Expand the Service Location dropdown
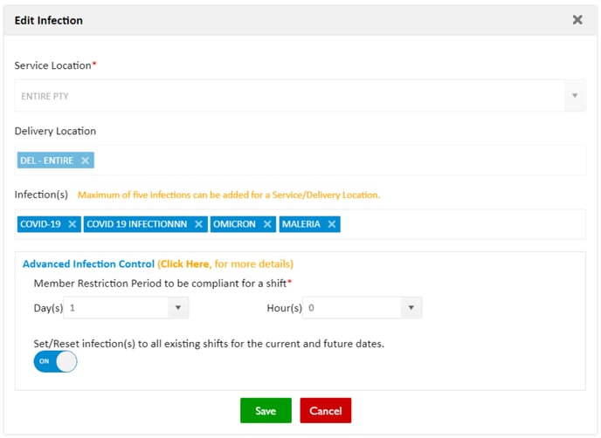The image size is (601, 438). tap(575, 96)
